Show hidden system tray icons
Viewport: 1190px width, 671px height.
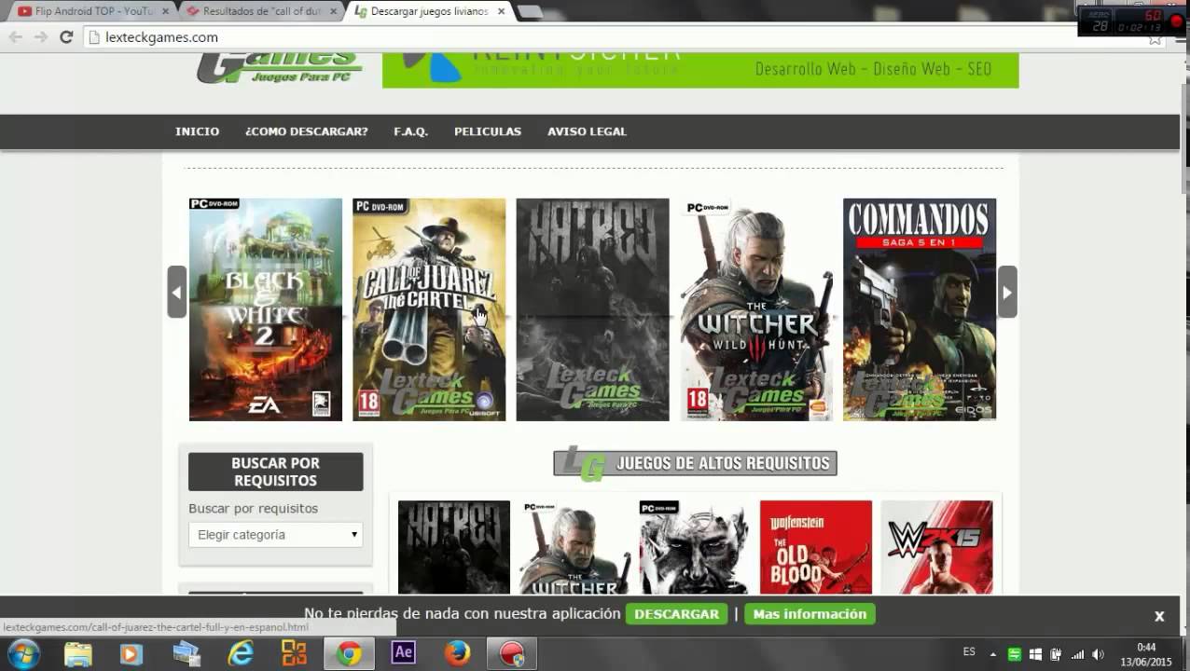tap(992, 654)
